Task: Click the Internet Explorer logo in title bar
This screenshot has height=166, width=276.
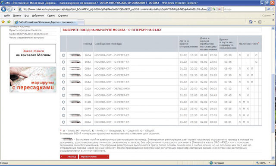Action: tap(2, 3)
